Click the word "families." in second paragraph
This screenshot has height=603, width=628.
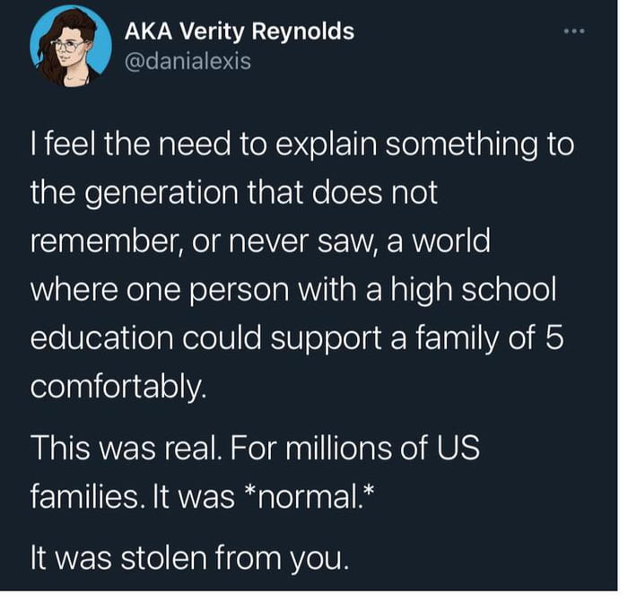(88, 497)
